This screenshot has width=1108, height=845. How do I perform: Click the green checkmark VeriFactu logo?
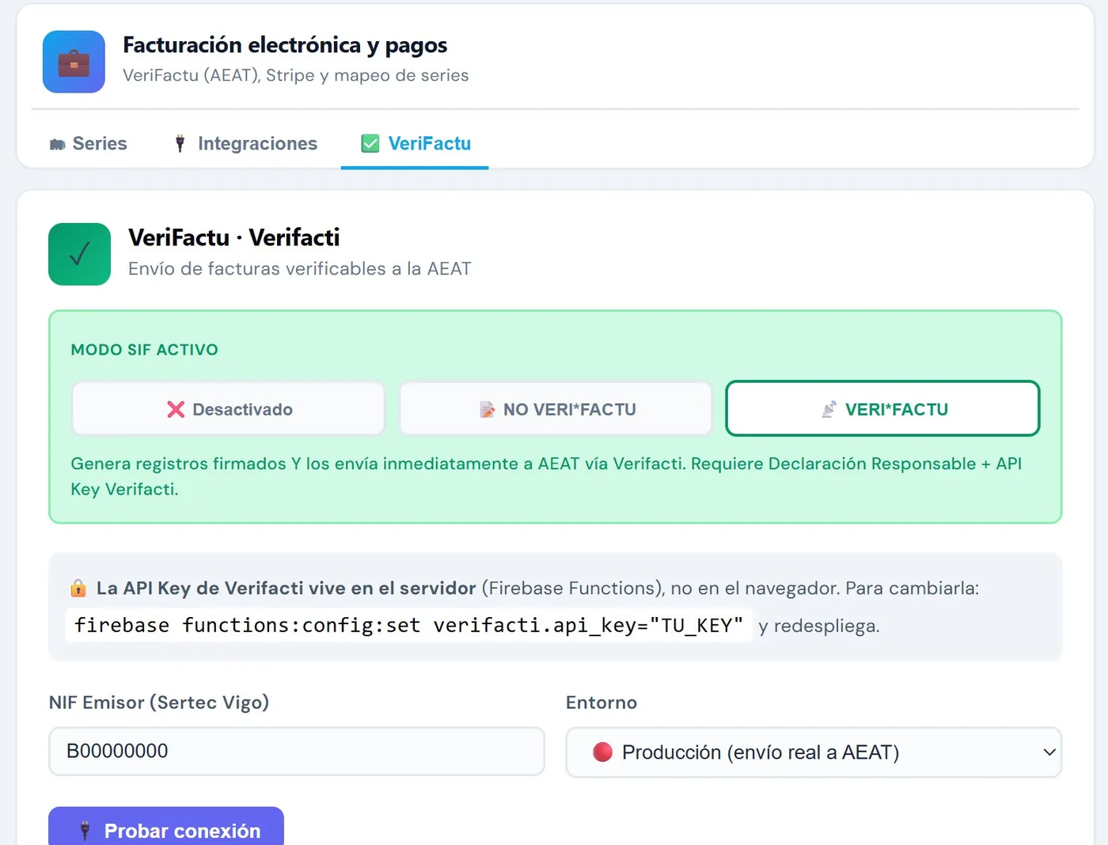[79, 254]
